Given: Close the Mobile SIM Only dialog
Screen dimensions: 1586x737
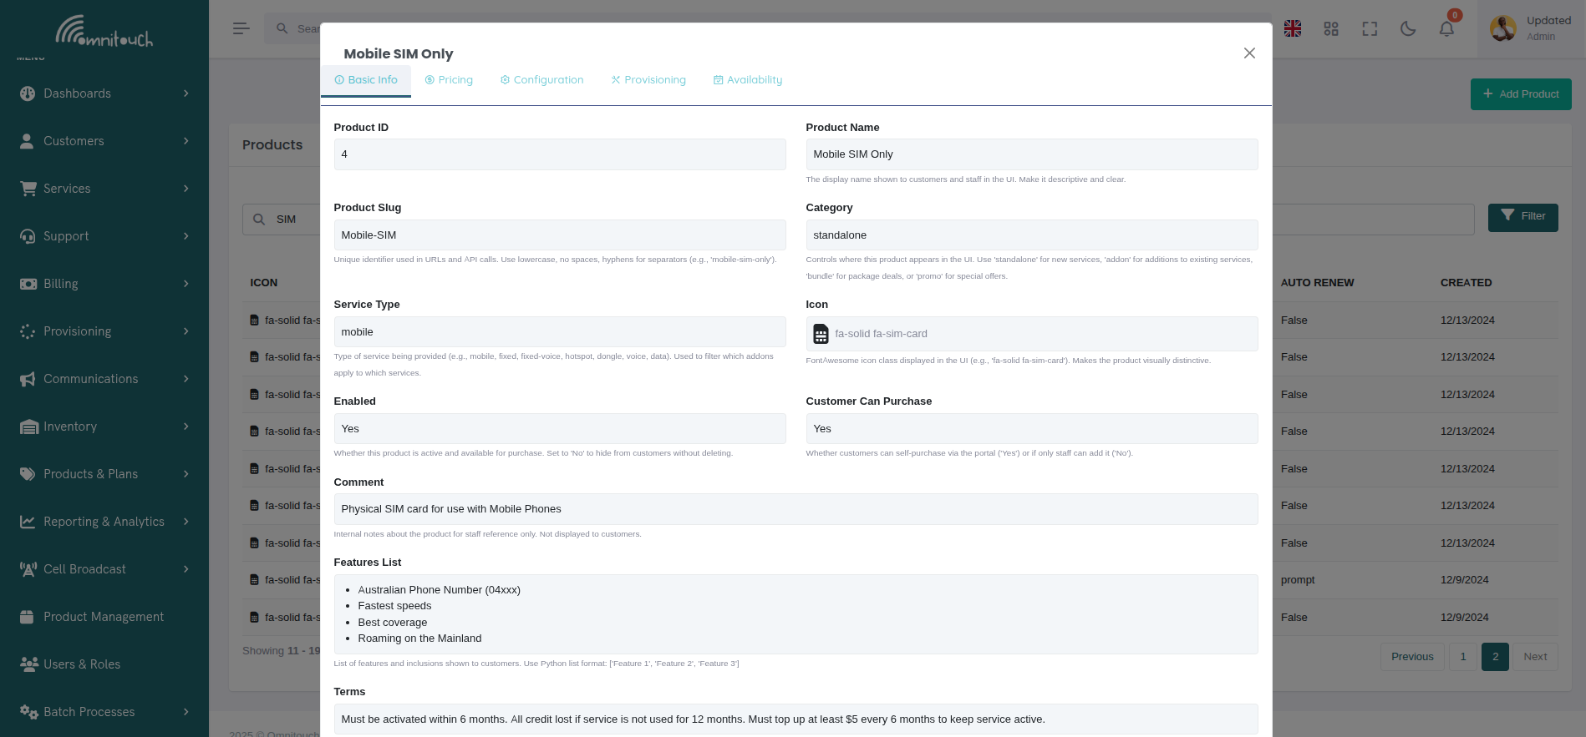Looking at the screenshot, I should [x=1249, y=53].
